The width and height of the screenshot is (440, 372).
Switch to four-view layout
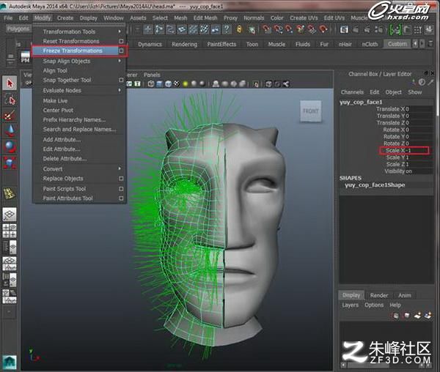(x=10, y=231)
